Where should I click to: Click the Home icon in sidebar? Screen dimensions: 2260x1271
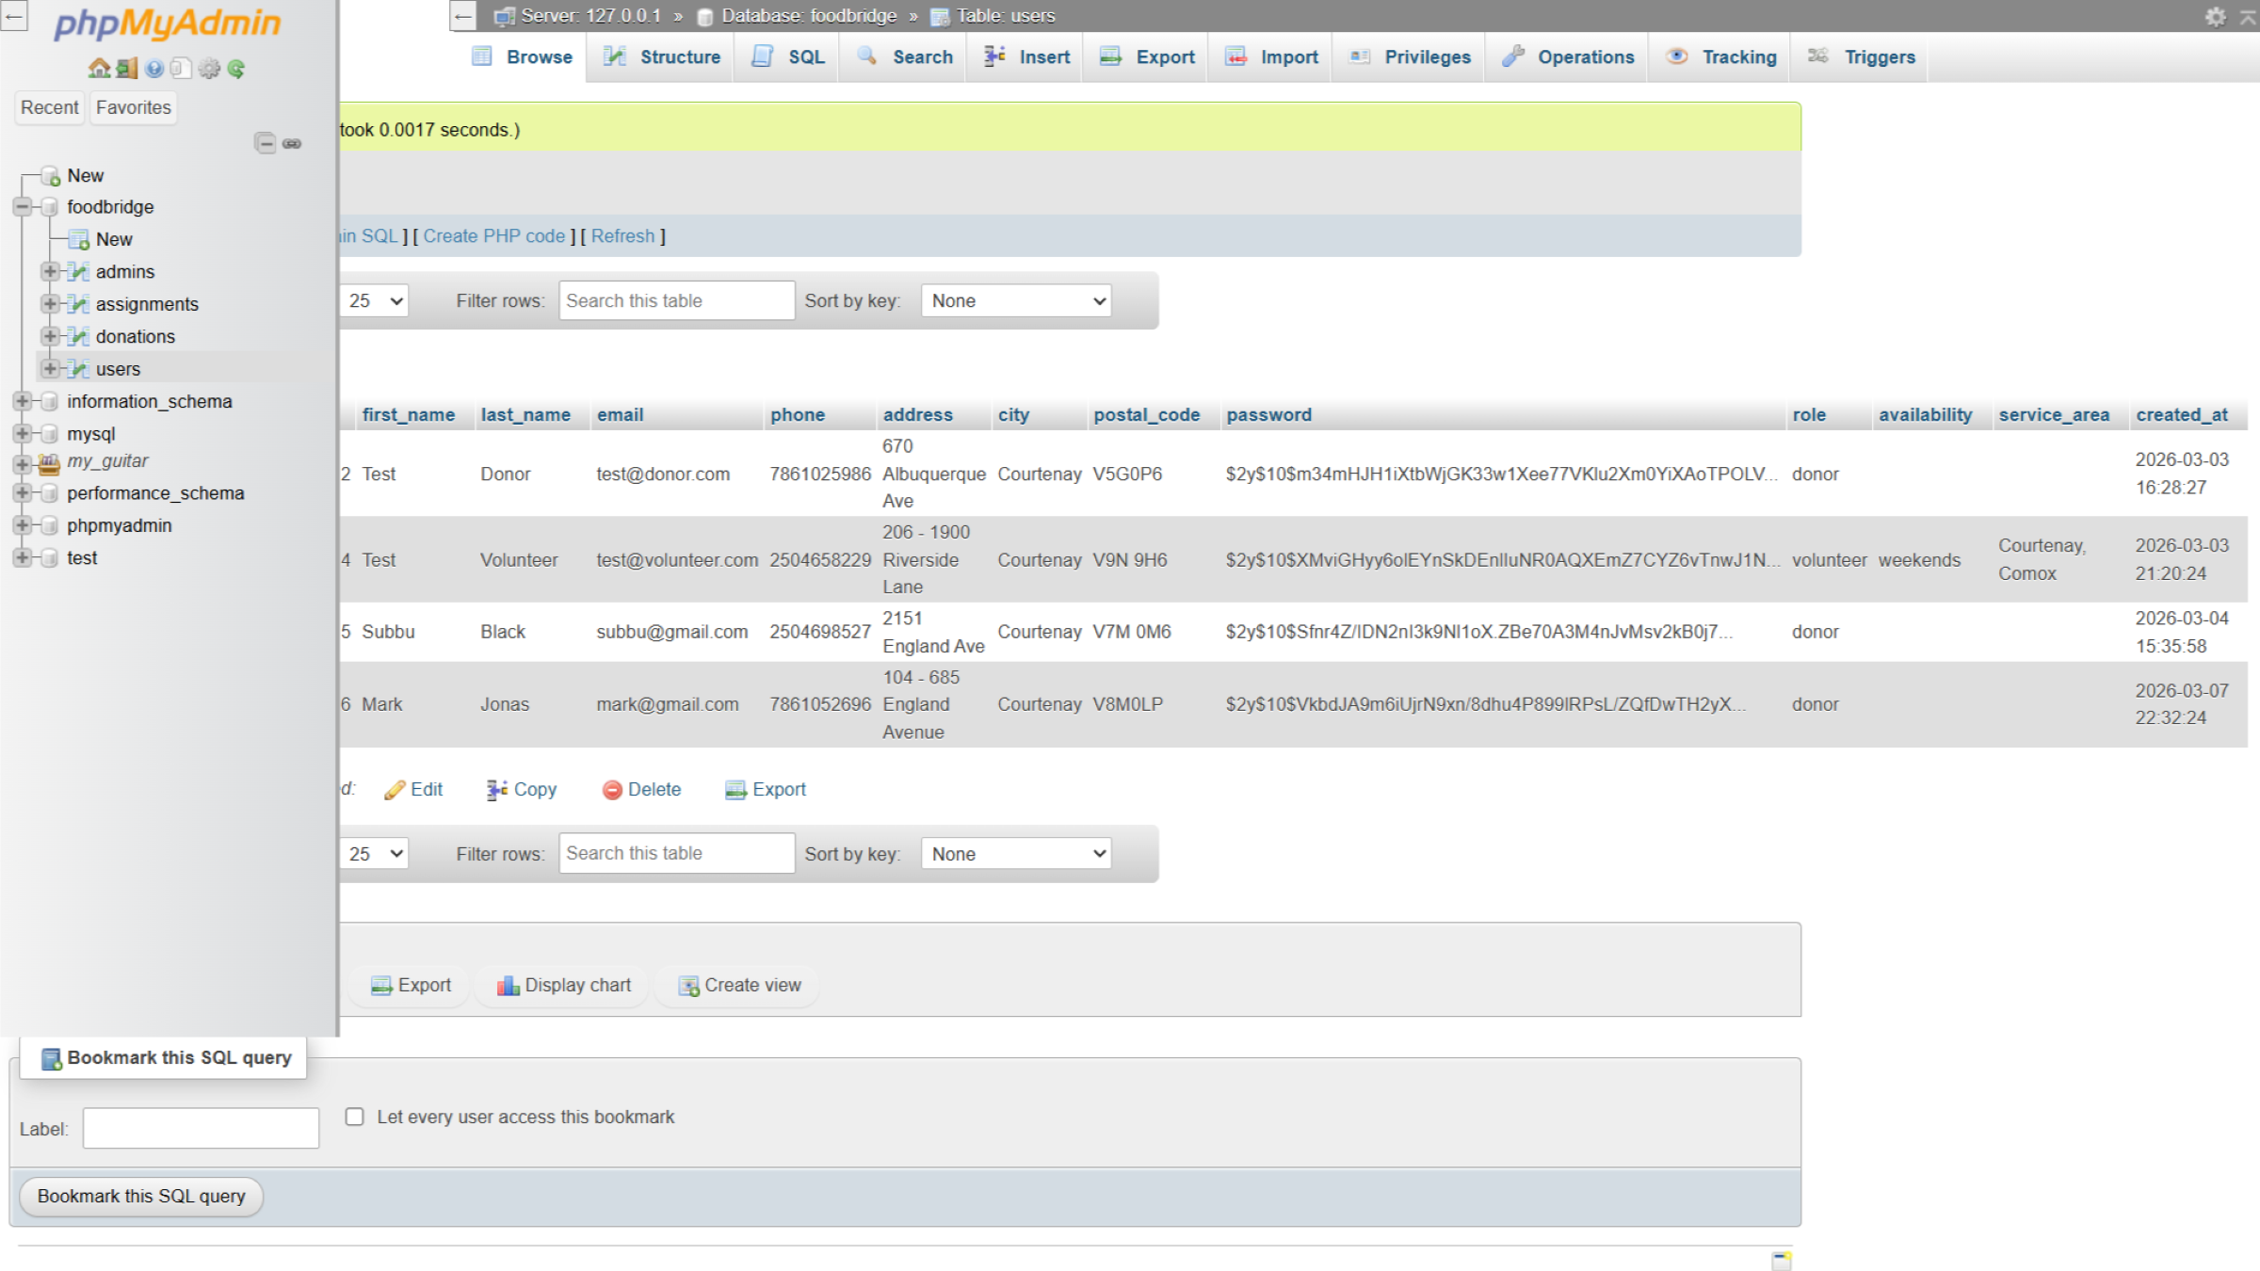98,69
